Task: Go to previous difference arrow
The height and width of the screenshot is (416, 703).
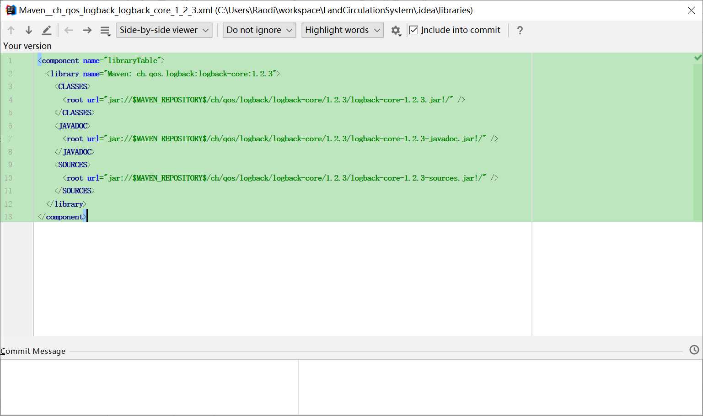Action: click(11, 30)
